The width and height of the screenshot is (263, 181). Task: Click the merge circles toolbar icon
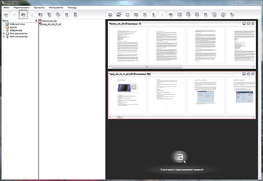[135, 14]
